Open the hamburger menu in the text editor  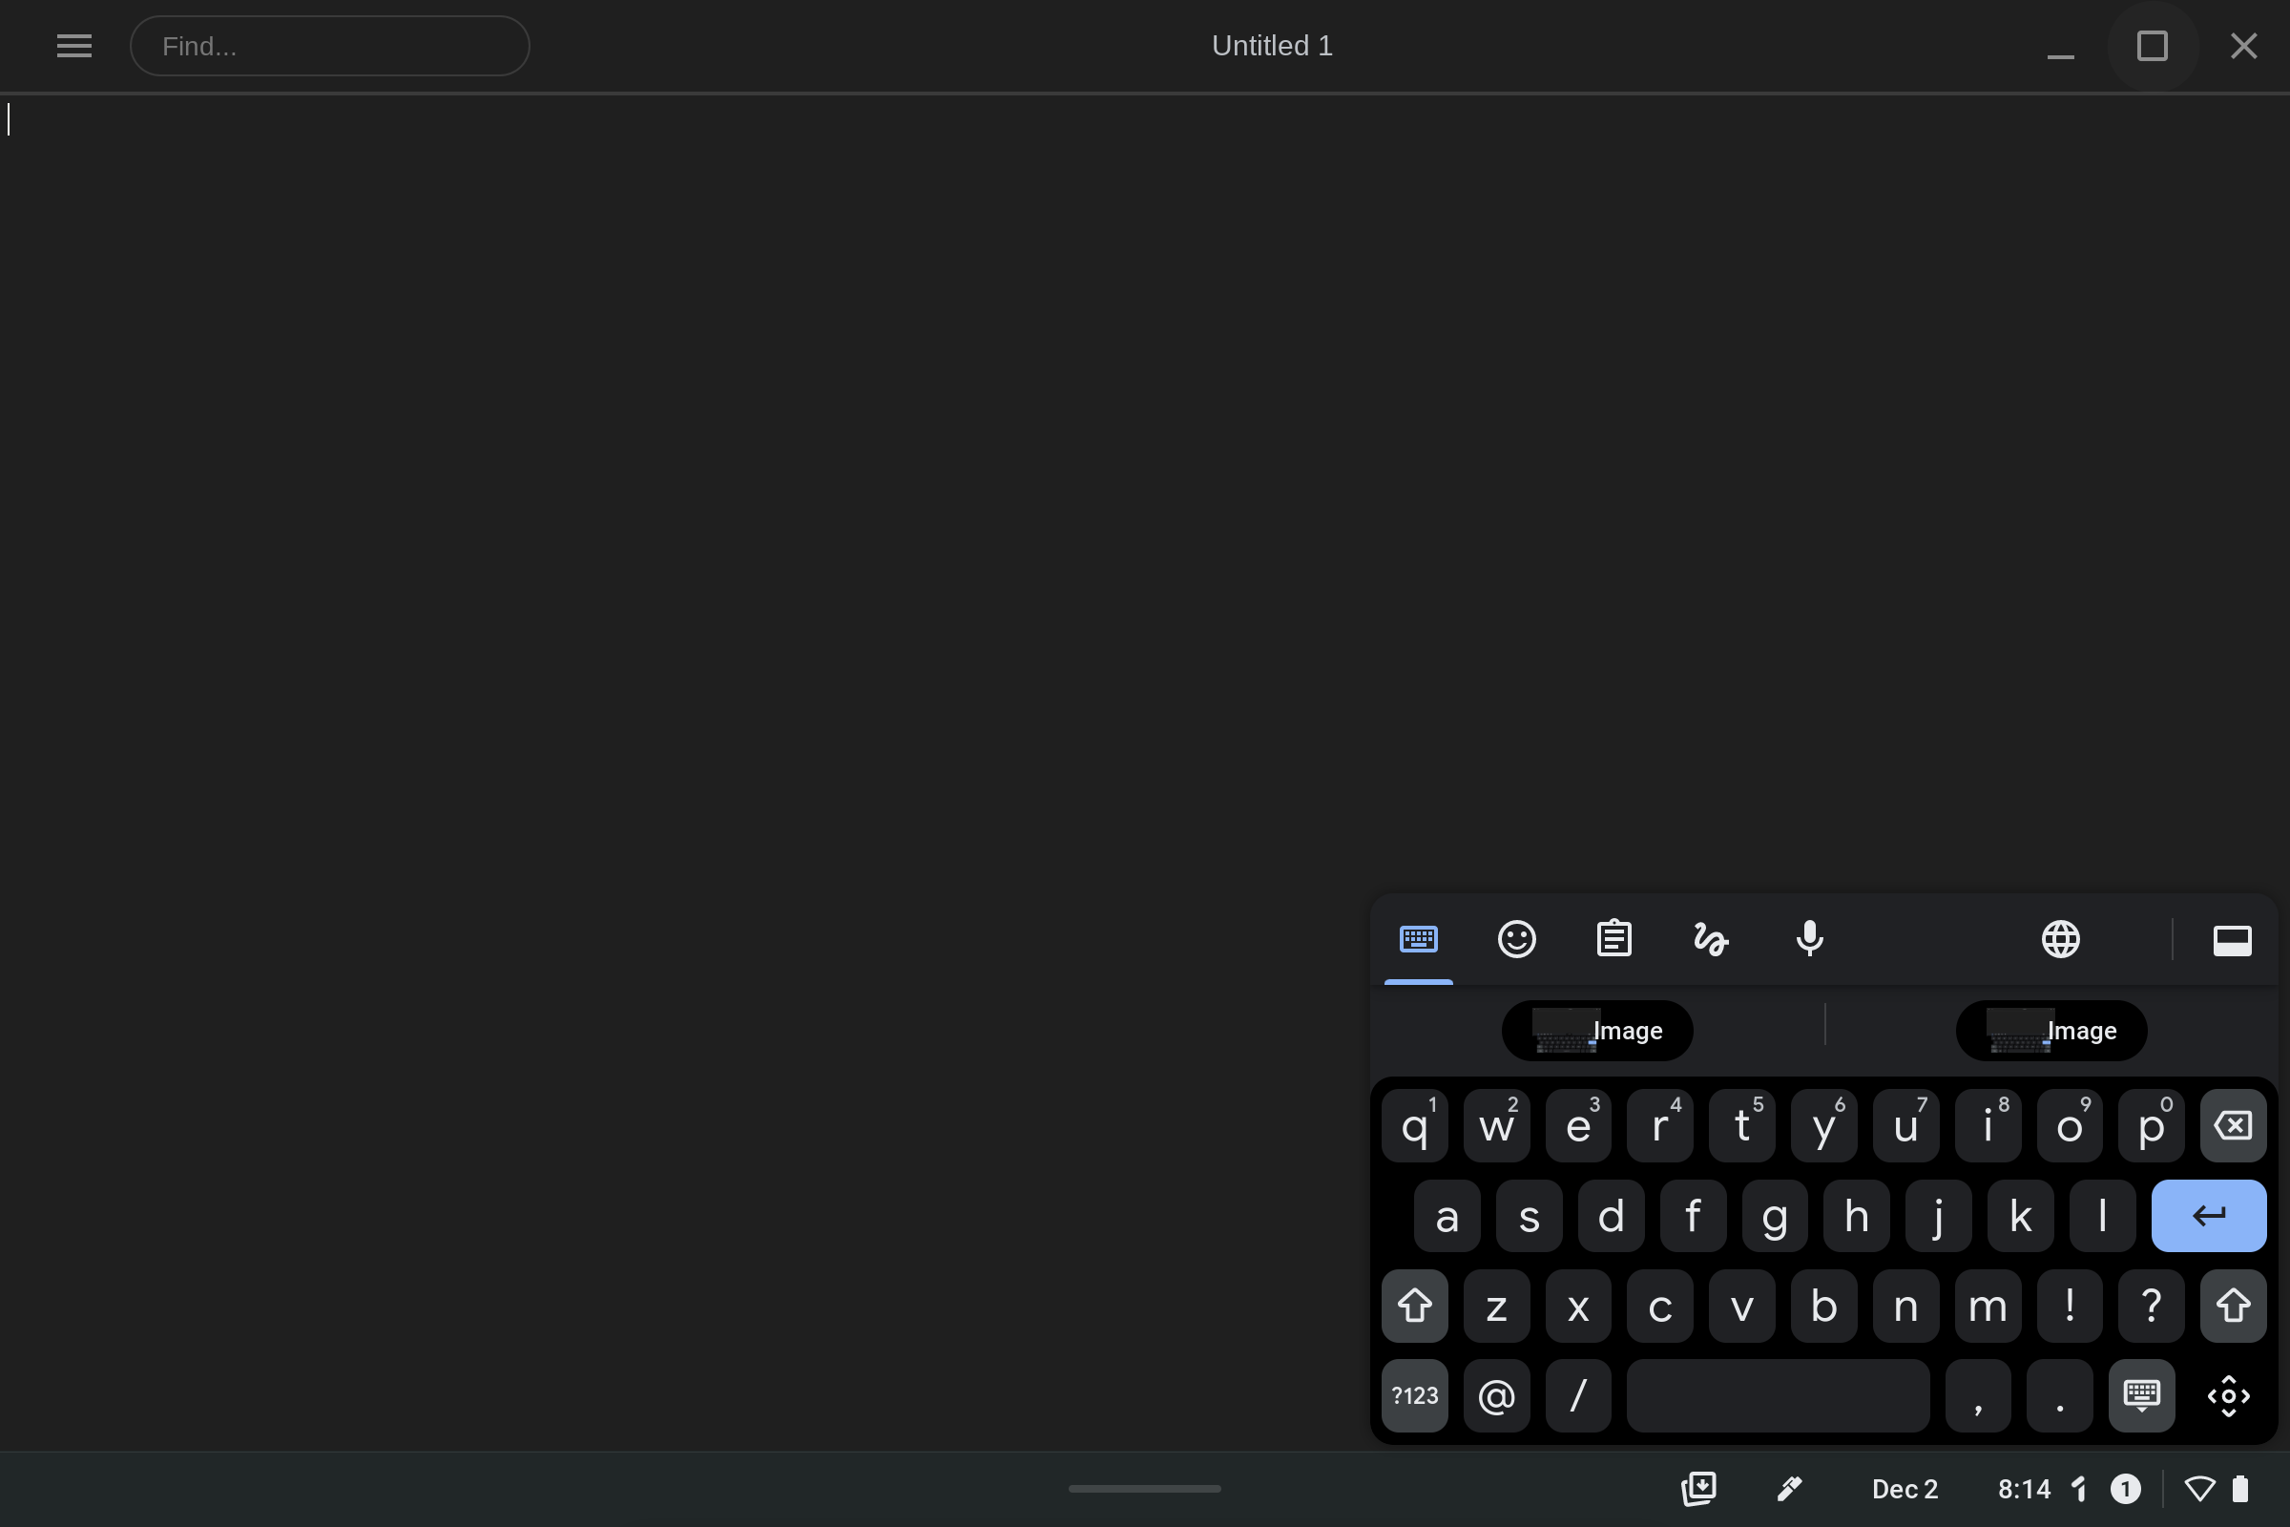74,46
